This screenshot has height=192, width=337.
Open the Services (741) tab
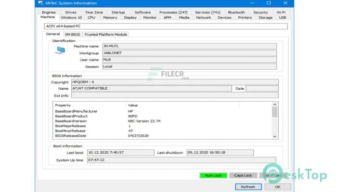(x=207, y=12)
